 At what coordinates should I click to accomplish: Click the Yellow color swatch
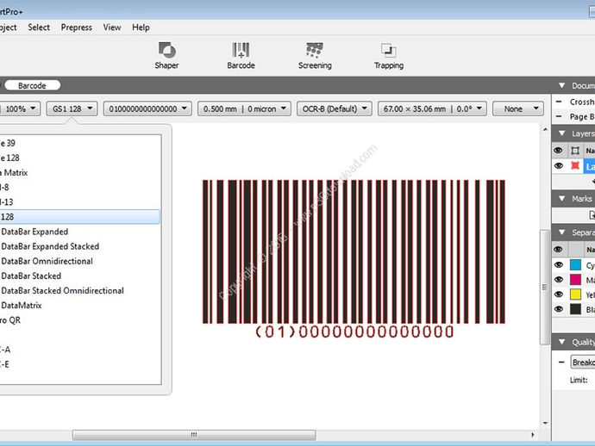[576, 294]
